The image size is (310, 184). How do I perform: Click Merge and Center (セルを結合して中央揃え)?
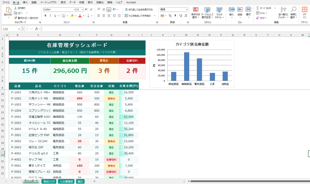click(138, 16)
